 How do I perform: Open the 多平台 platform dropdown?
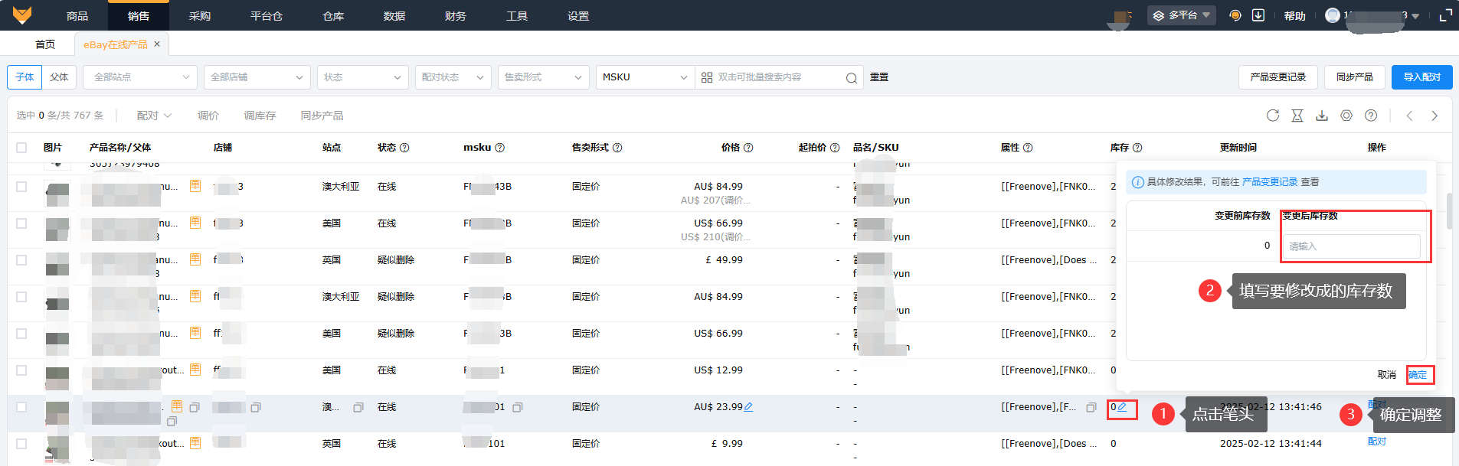[1182, 15]
